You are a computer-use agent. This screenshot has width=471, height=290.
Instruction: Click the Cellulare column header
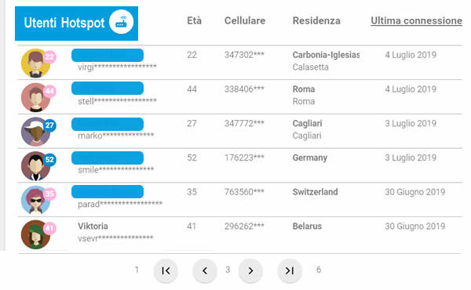245,20
